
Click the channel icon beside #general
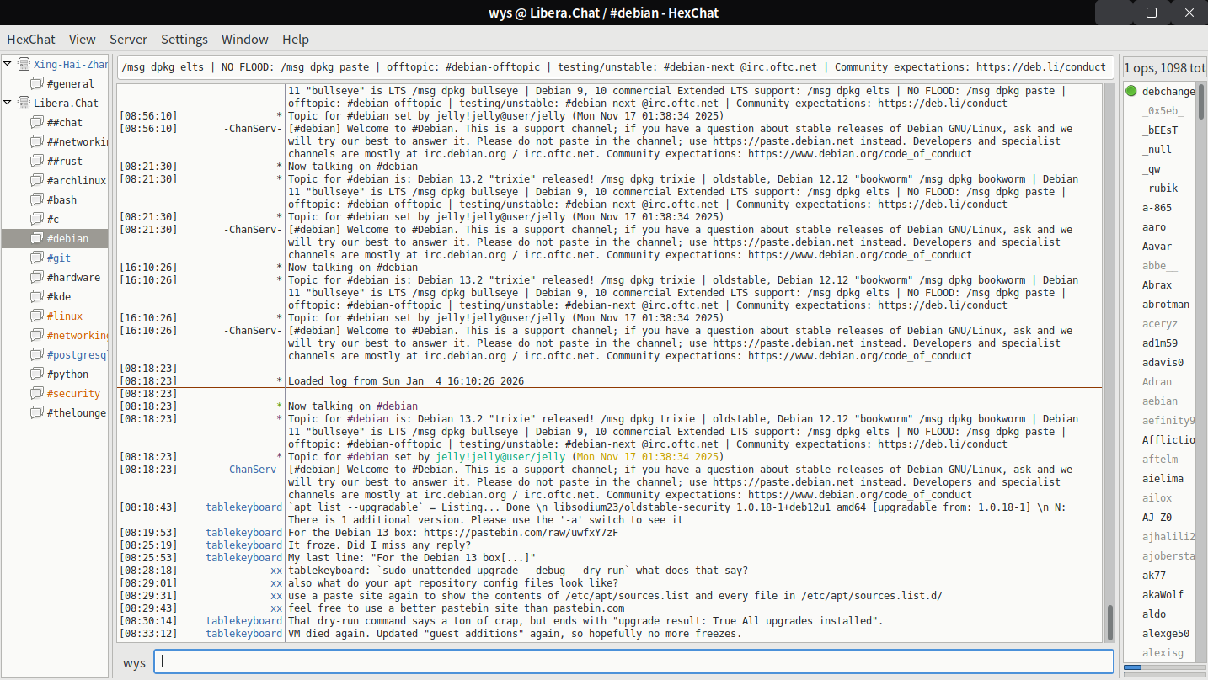point(36,83)
